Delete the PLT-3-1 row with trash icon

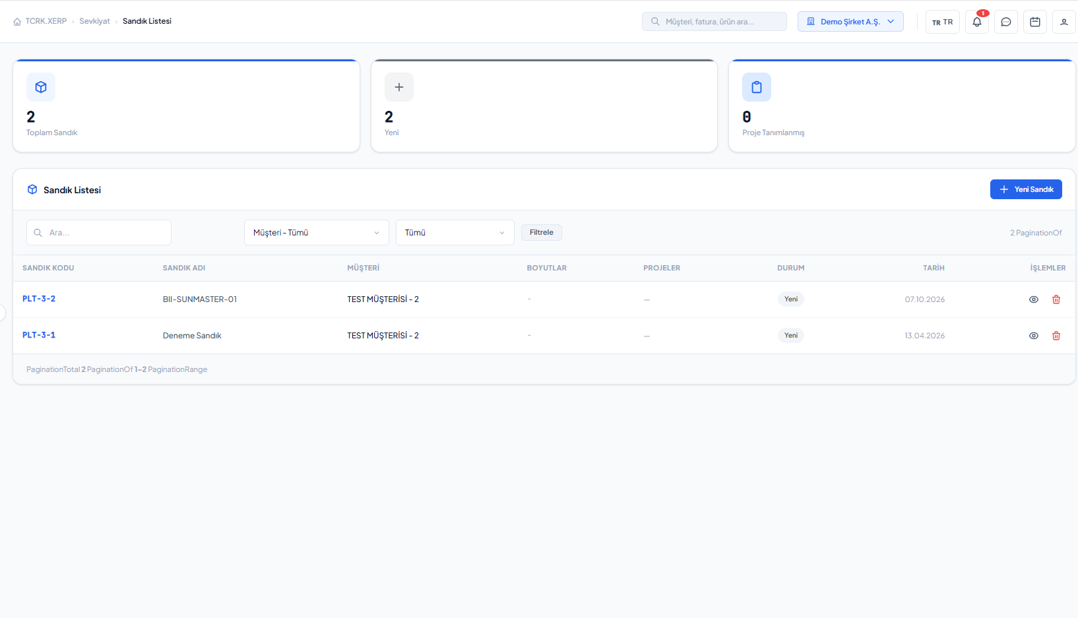click(x=1056, y=336)
